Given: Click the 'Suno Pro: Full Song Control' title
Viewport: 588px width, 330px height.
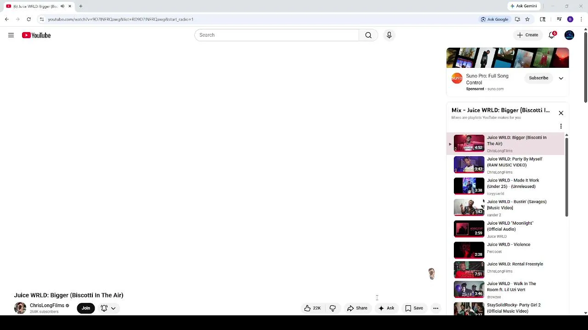Looking at the screenshot, I should click(x=487, y=79).
